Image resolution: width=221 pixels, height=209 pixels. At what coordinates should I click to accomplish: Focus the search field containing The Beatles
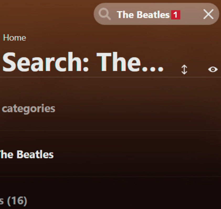(x=143, y=15)
